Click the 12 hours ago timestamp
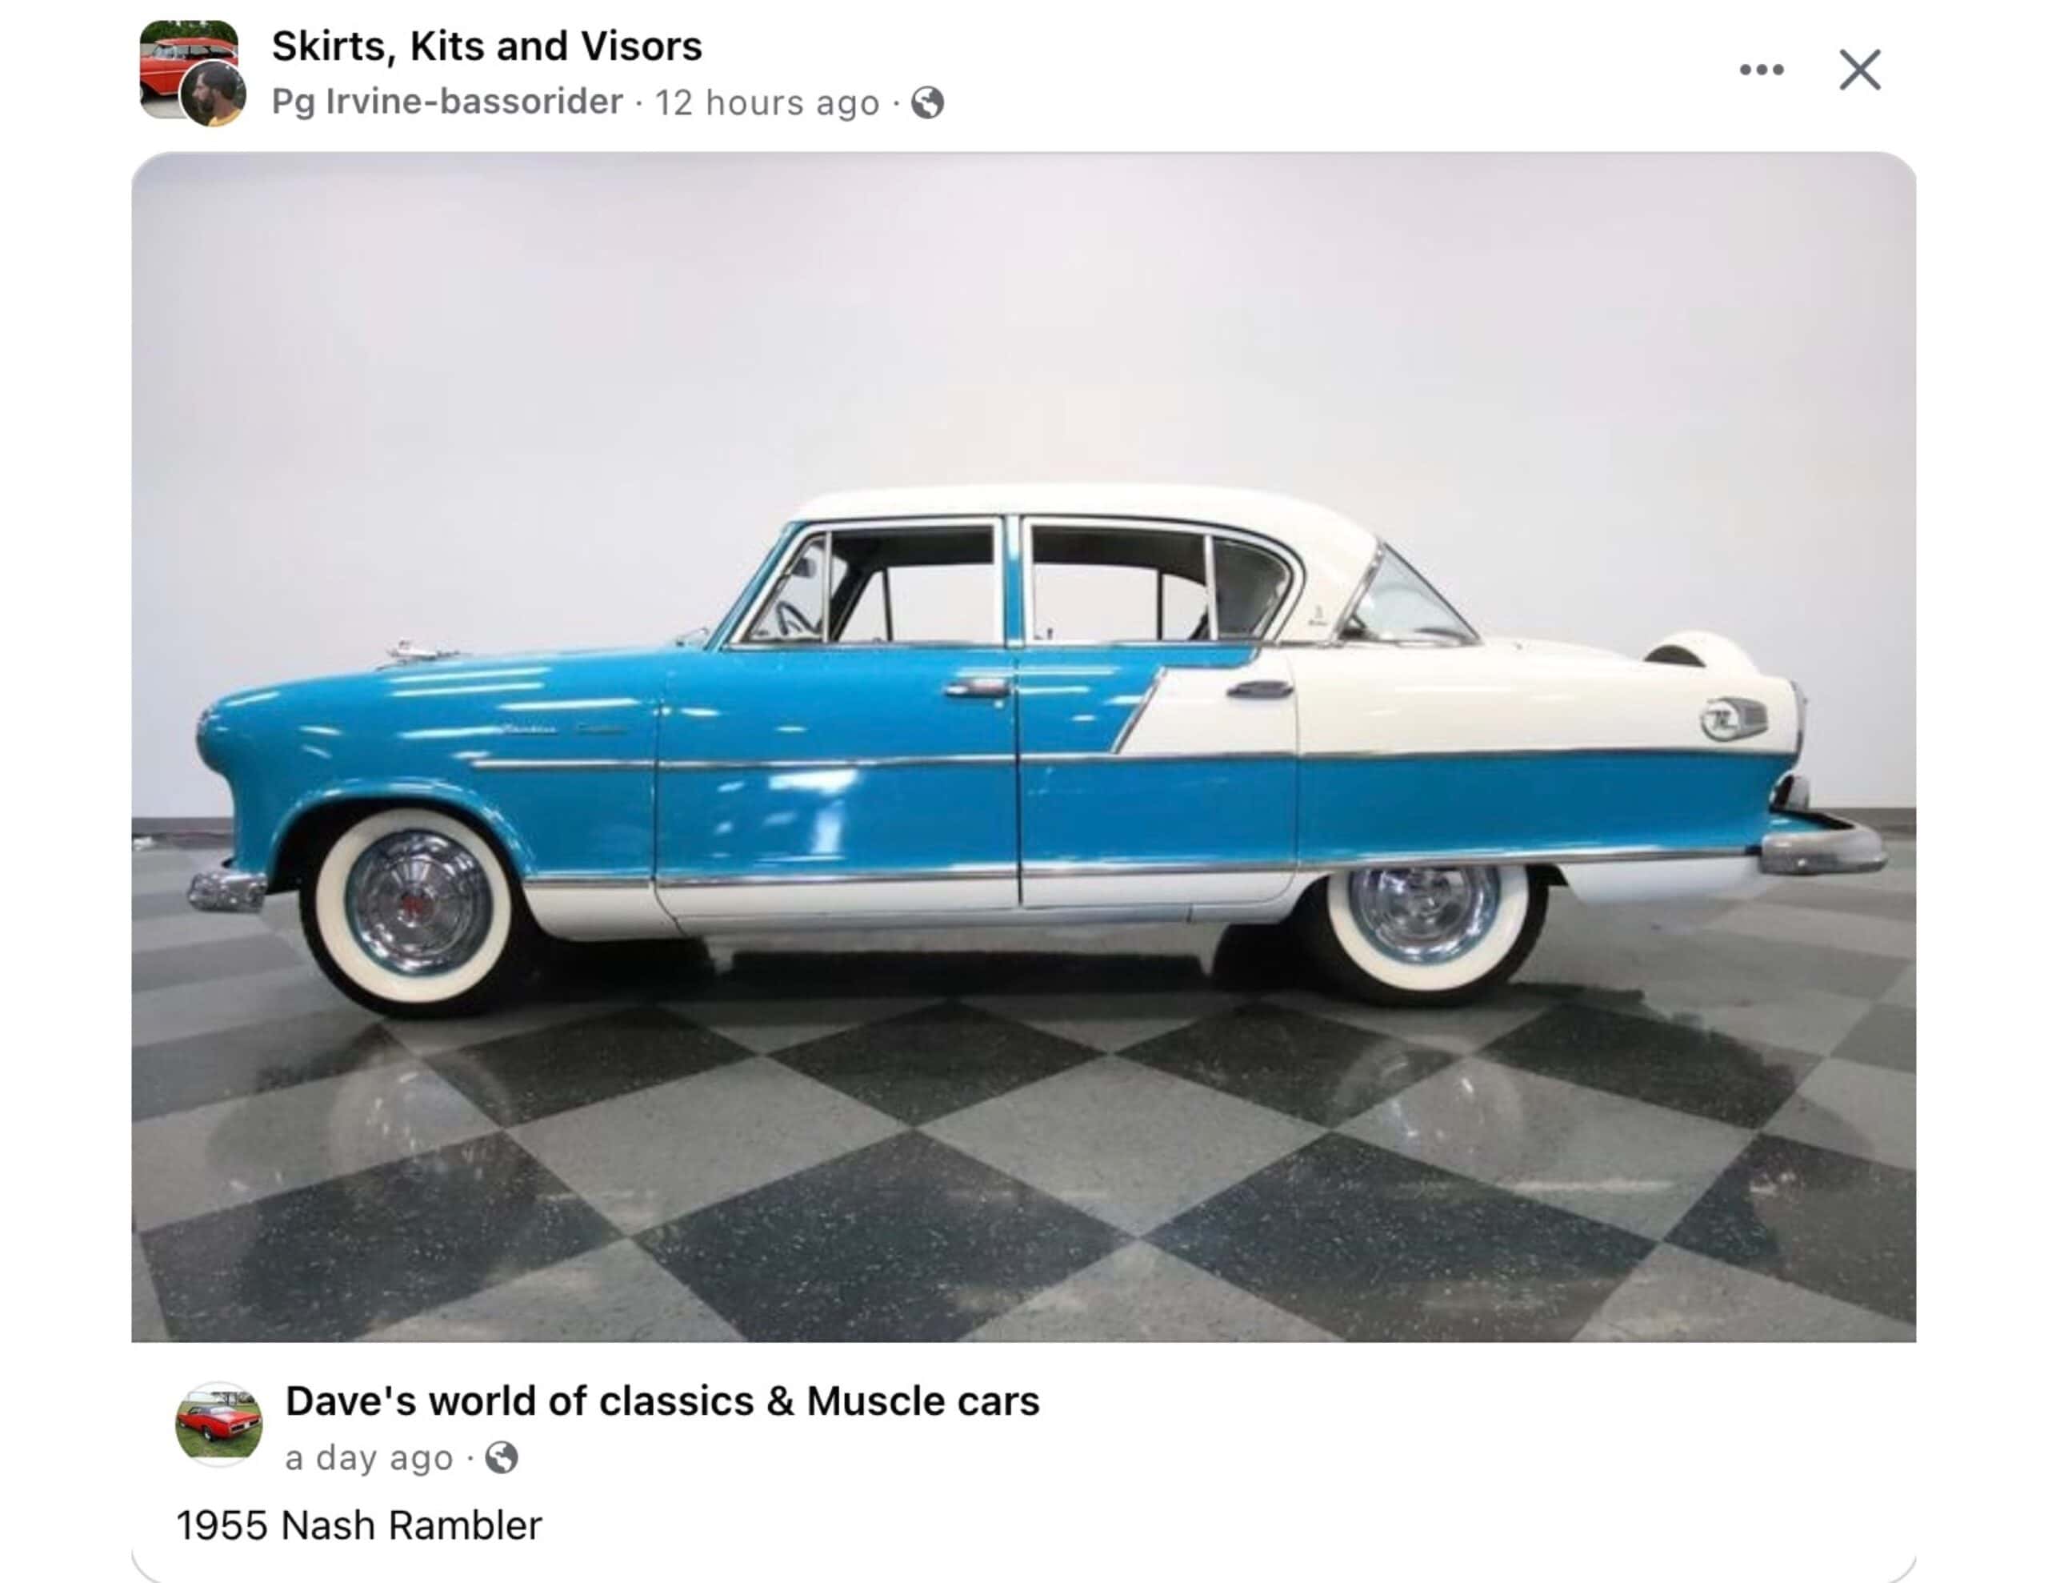The image size is (2048, 1583). (767, 102)
